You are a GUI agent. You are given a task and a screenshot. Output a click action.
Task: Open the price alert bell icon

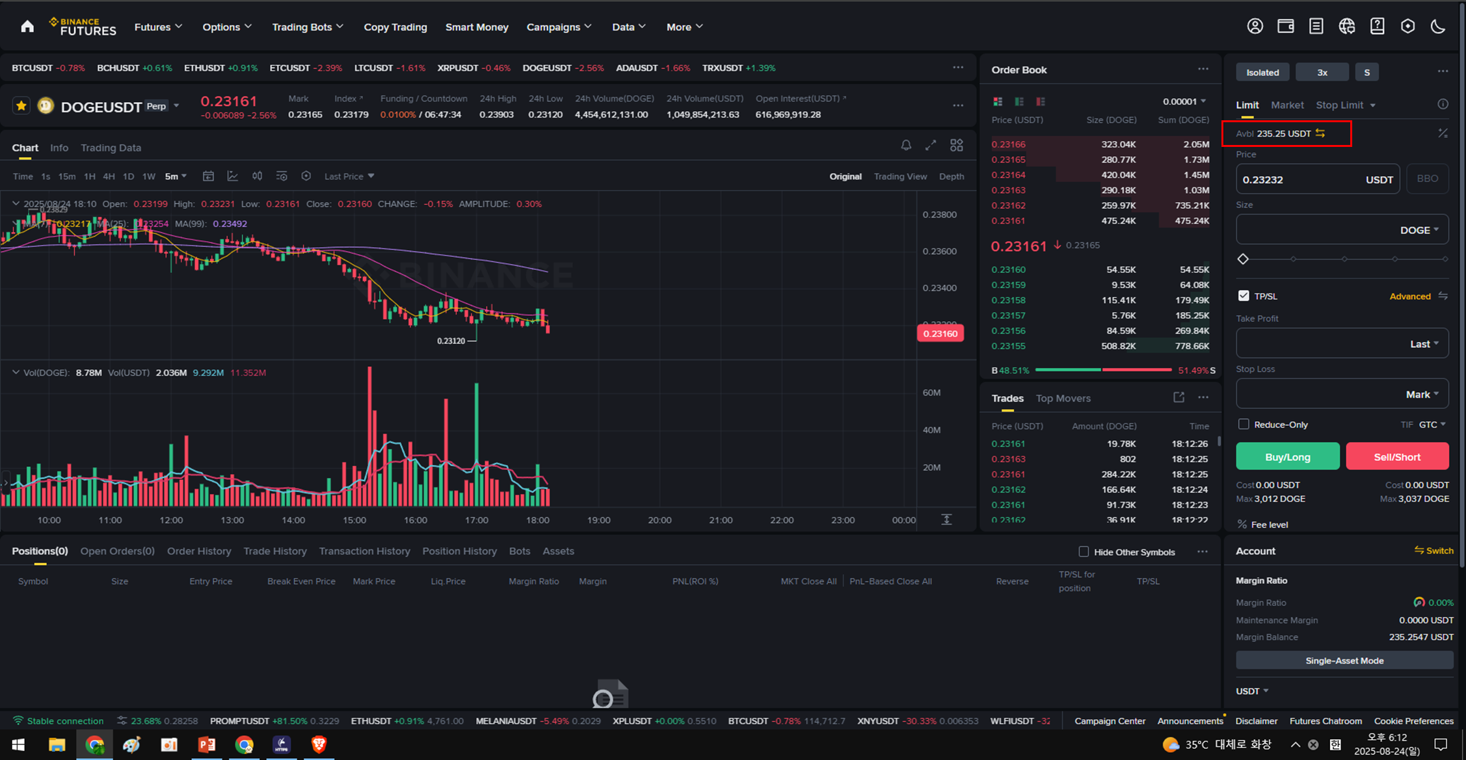pyautogui.click(x=906, y=146)
